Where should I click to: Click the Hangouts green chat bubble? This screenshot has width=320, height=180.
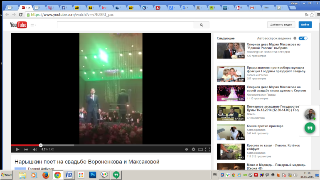pyautogui.click(x=310, y=128)
